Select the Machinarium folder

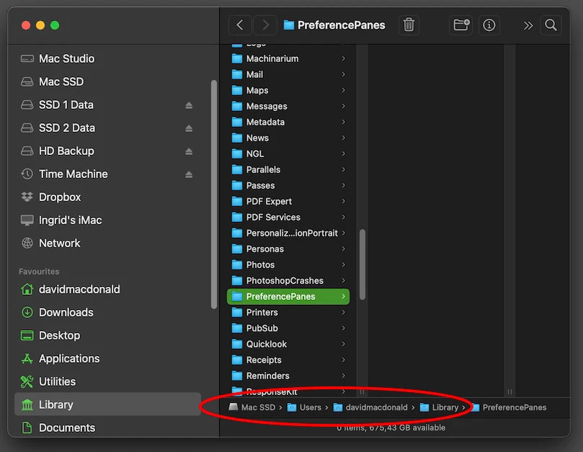288,59
